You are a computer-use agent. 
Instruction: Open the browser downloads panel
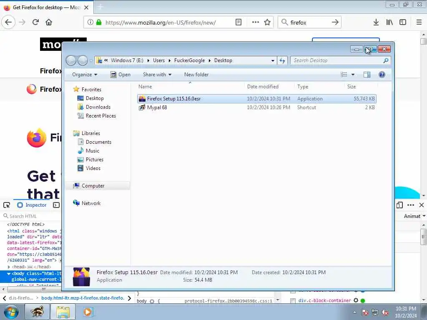point(376,22)
